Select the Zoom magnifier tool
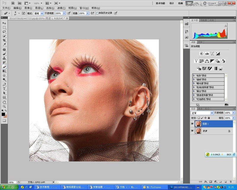This screenshot has width=237, height=190. [x=4, y=106]
